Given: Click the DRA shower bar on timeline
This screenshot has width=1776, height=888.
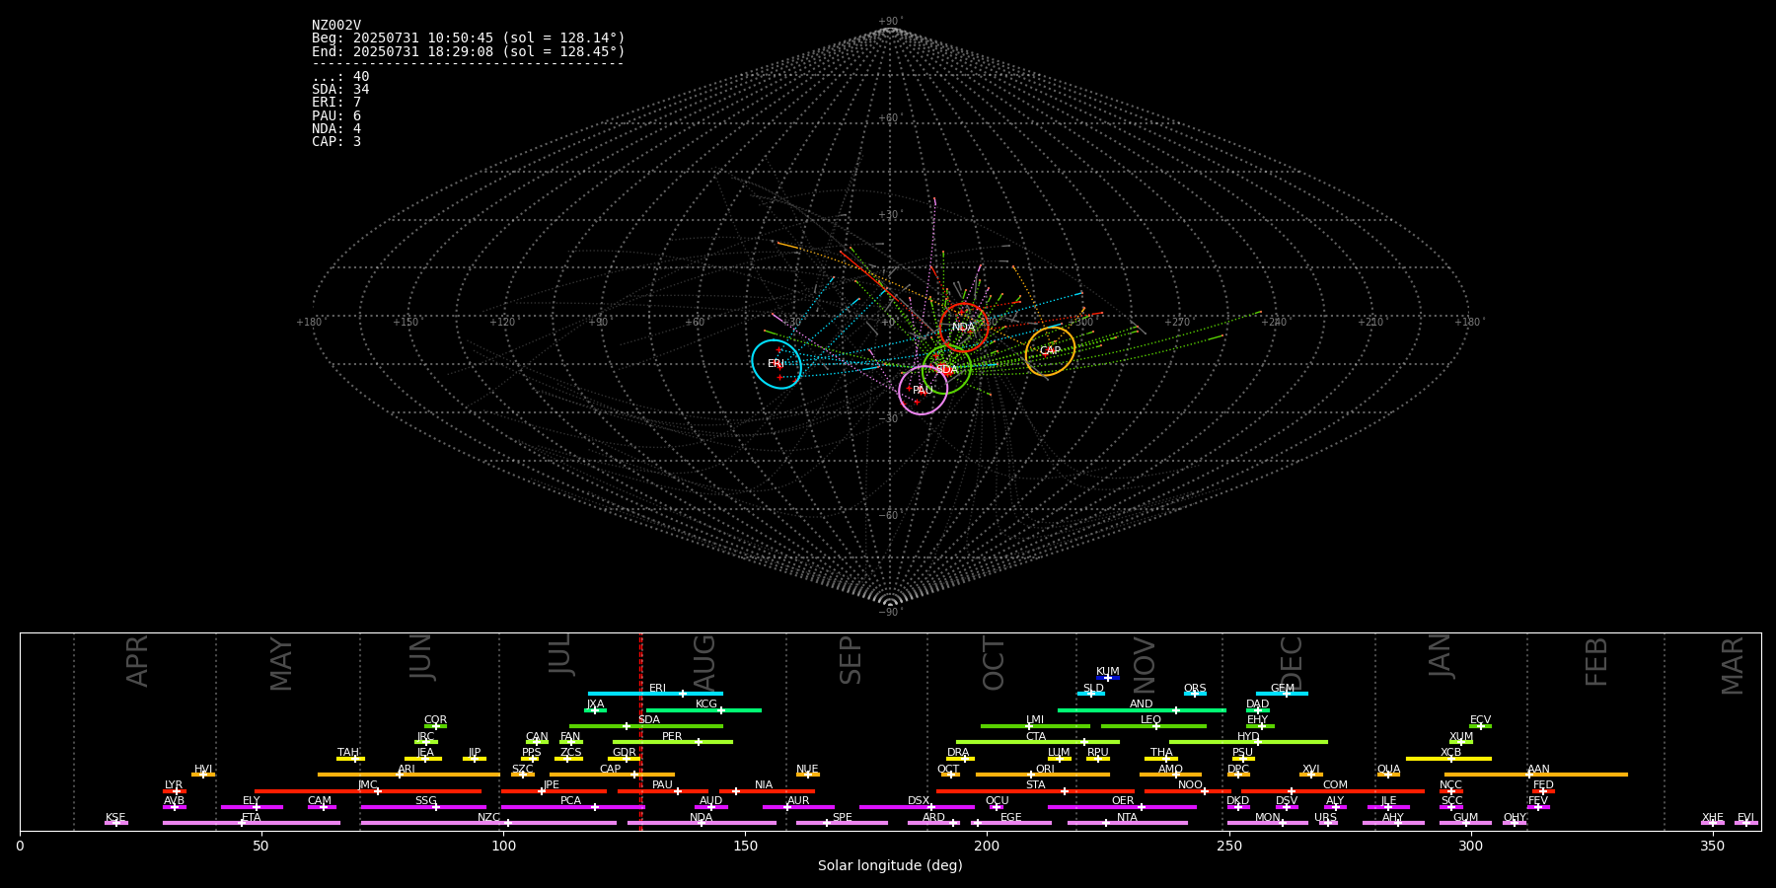Looking at the screenshot, I should click(x=960, y=759).
